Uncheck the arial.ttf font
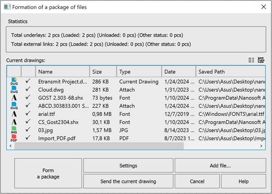The height and width of the screenshot is (194, 272). pyautogui.click(x=28, y=113)
